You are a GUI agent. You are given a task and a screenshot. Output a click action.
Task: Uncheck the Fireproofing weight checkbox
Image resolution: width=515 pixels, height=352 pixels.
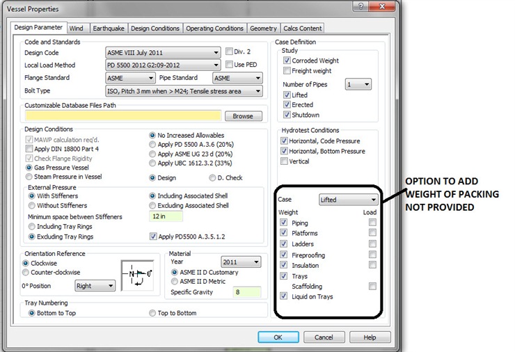click(x=283, y=255)
